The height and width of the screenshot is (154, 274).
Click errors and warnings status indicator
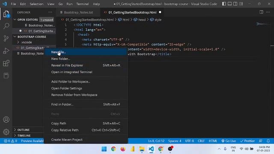click(x=10, y=141)
